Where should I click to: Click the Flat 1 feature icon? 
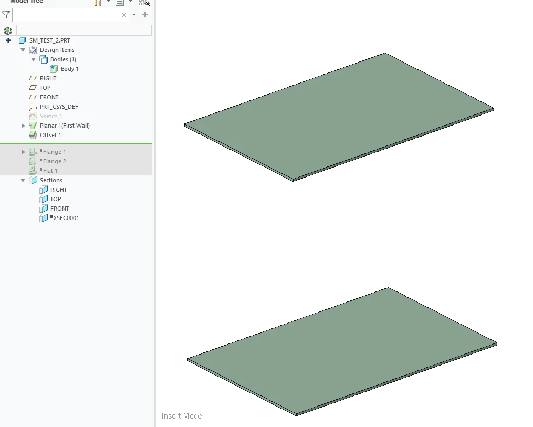click(33, 171)
